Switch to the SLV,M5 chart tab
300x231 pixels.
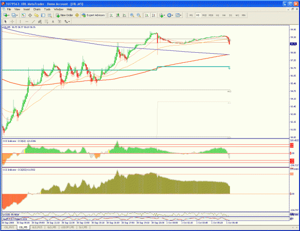(83, 227)
